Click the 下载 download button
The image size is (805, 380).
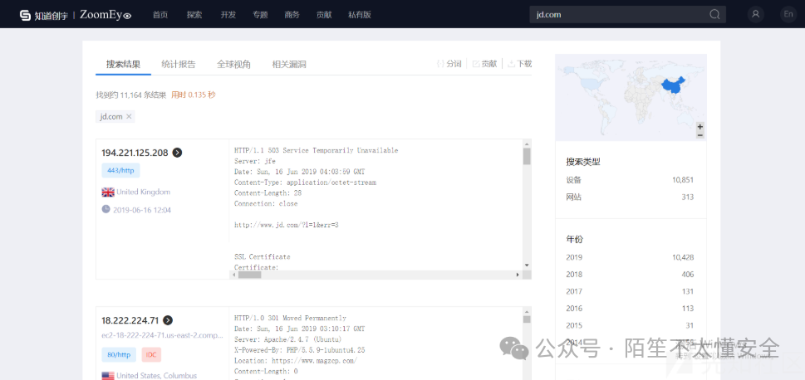(x=519, y=64)
